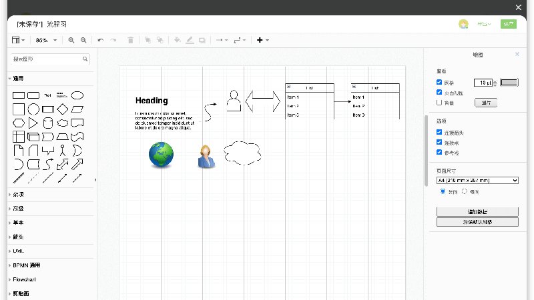Select the portrait orientation radio button
Image resolution: width=534 pixels, height=300 pixels.
443,191
